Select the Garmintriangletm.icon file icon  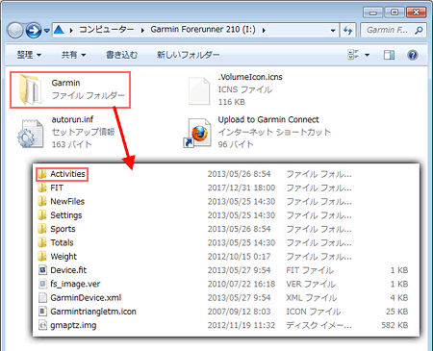42,312
